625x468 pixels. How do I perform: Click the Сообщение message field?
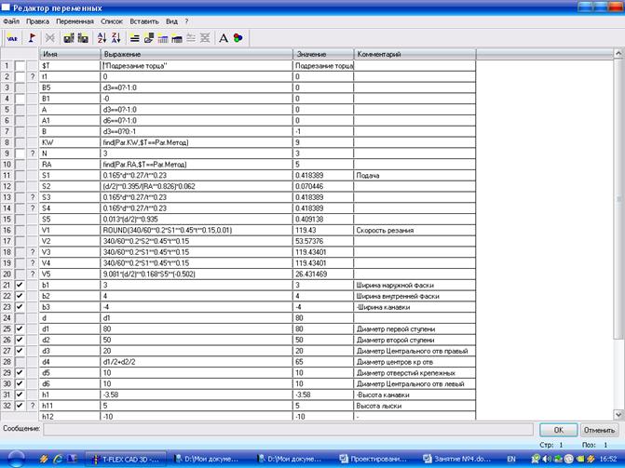click(x=288, y=429)
